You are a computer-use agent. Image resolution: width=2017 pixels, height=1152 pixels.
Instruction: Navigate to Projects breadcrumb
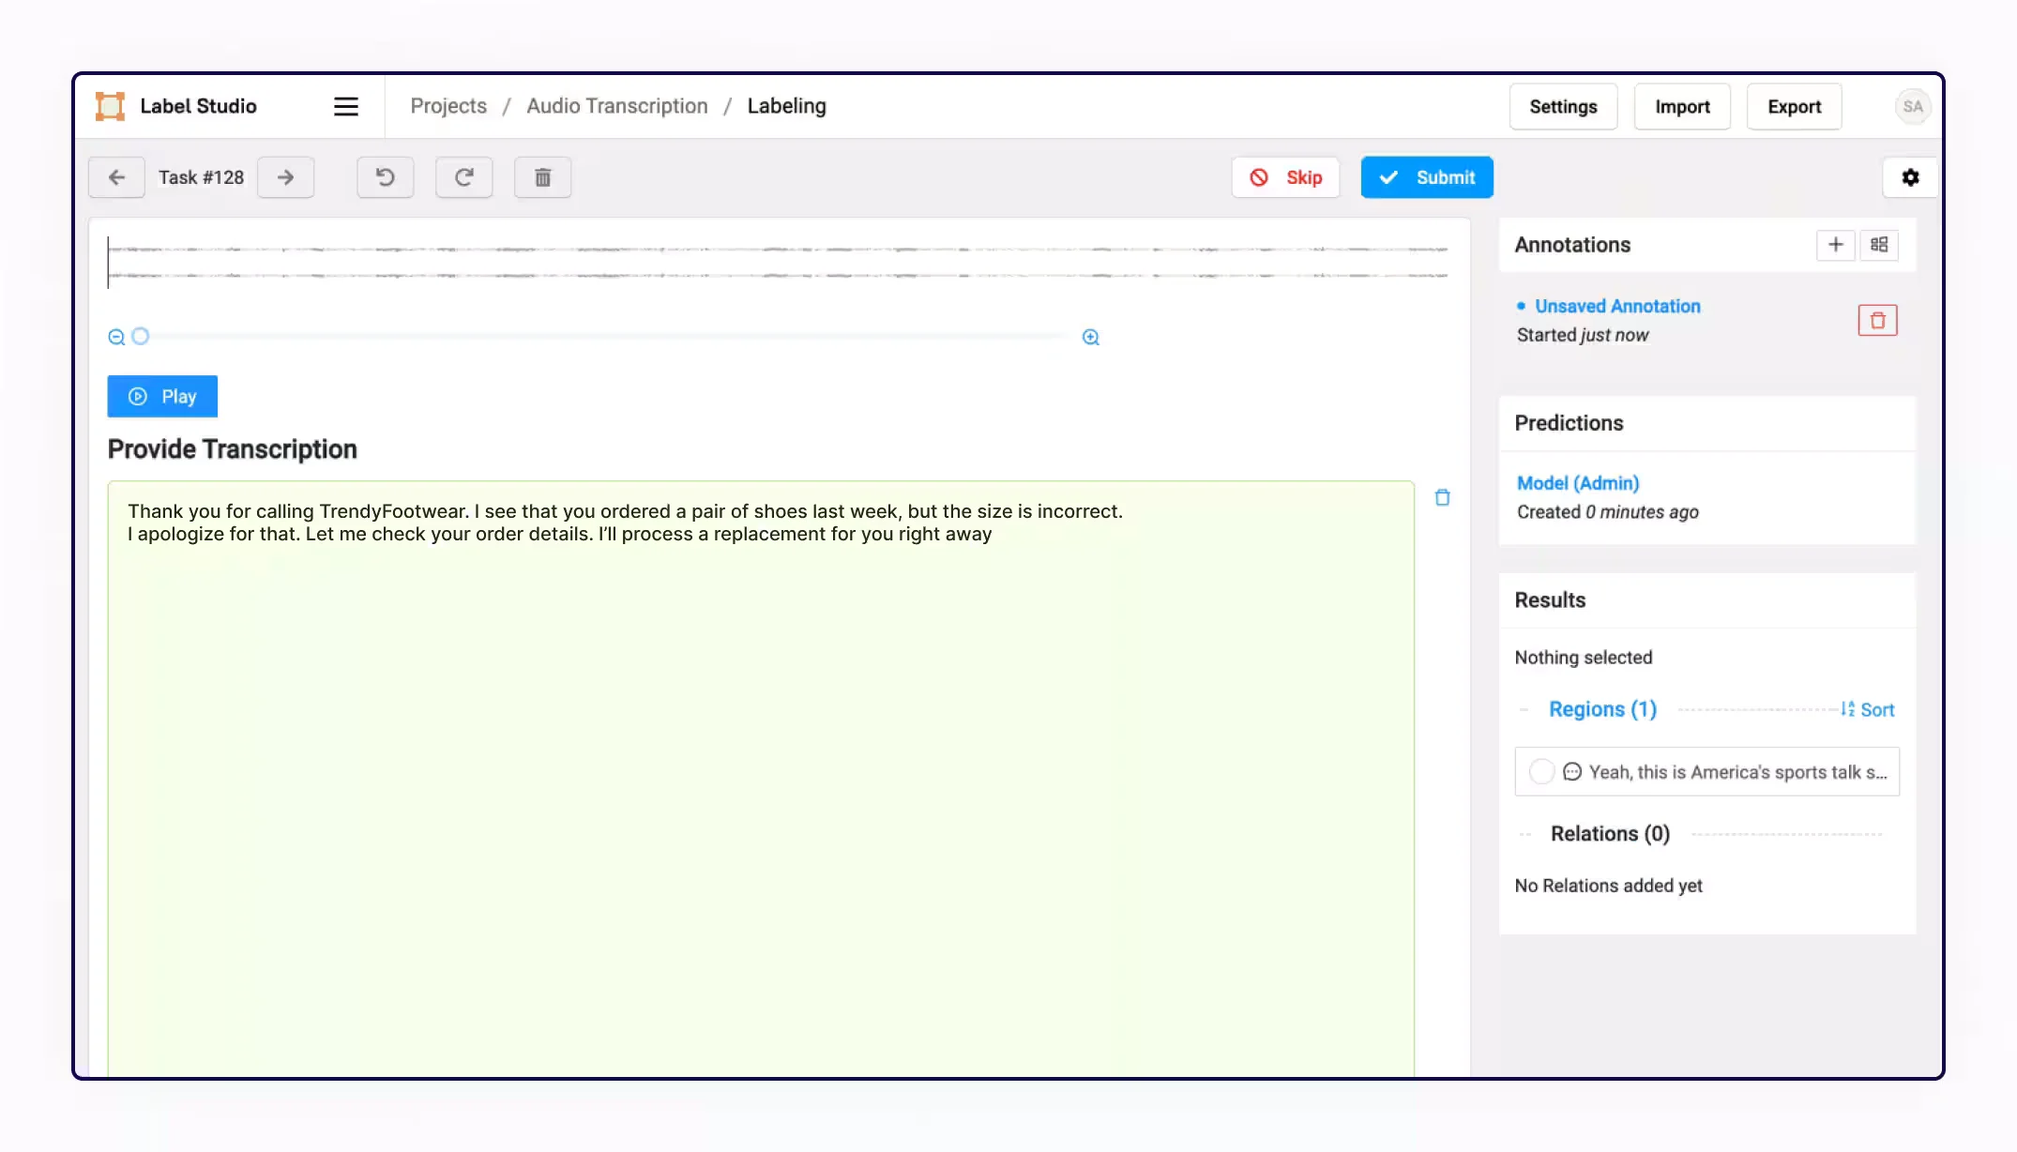coord(448,106)
